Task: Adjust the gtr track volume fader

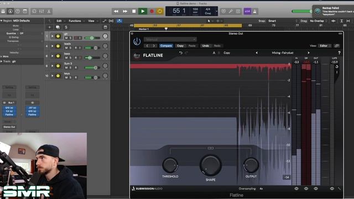Action: pyautogui.click(x=92, y=38)
